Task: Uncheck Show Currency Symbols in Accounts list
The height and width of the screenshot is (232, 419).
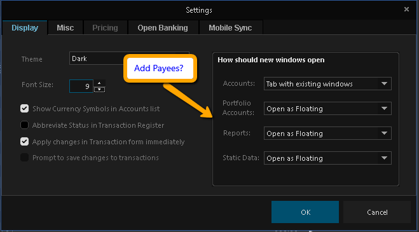Action: pos(25,109)
